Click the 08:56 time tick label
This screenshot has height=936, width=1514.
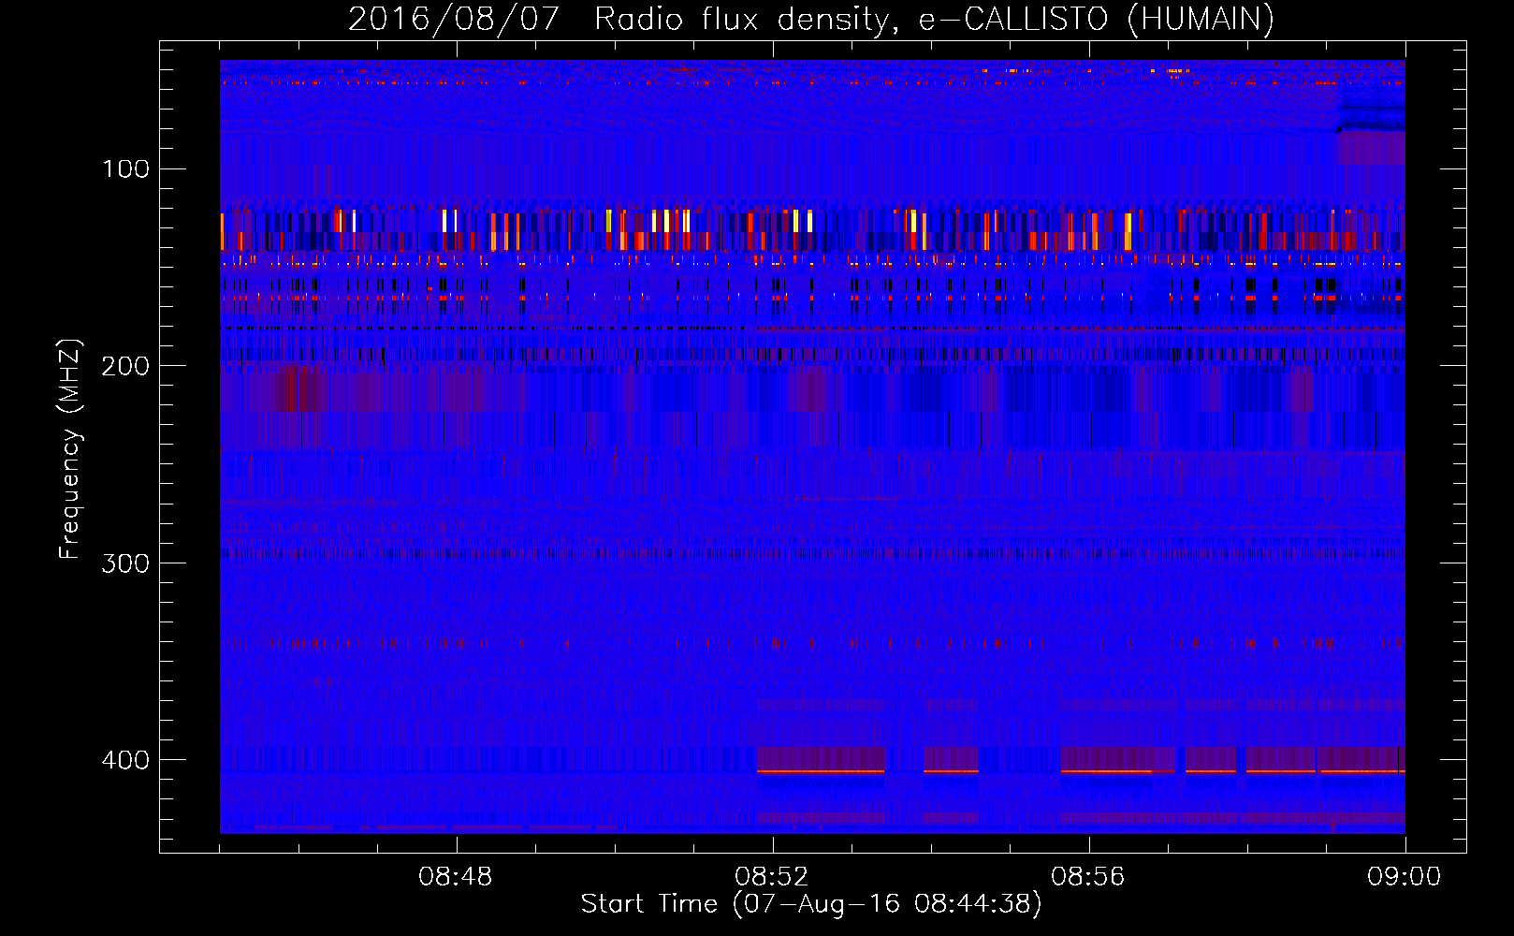[1088, 877]
